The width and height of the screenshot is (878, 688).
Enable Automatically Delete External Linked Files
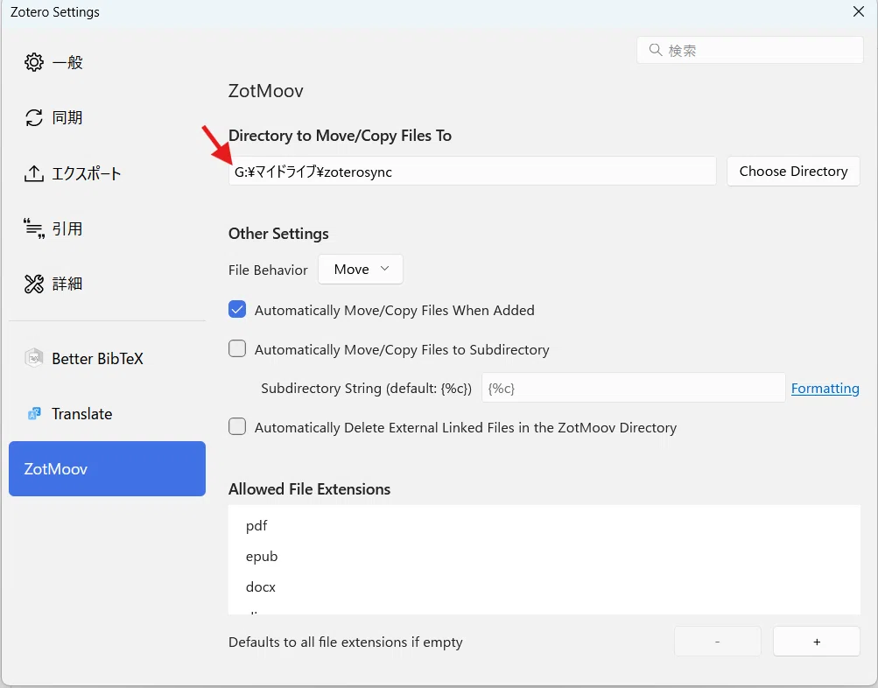click(237, 426)
